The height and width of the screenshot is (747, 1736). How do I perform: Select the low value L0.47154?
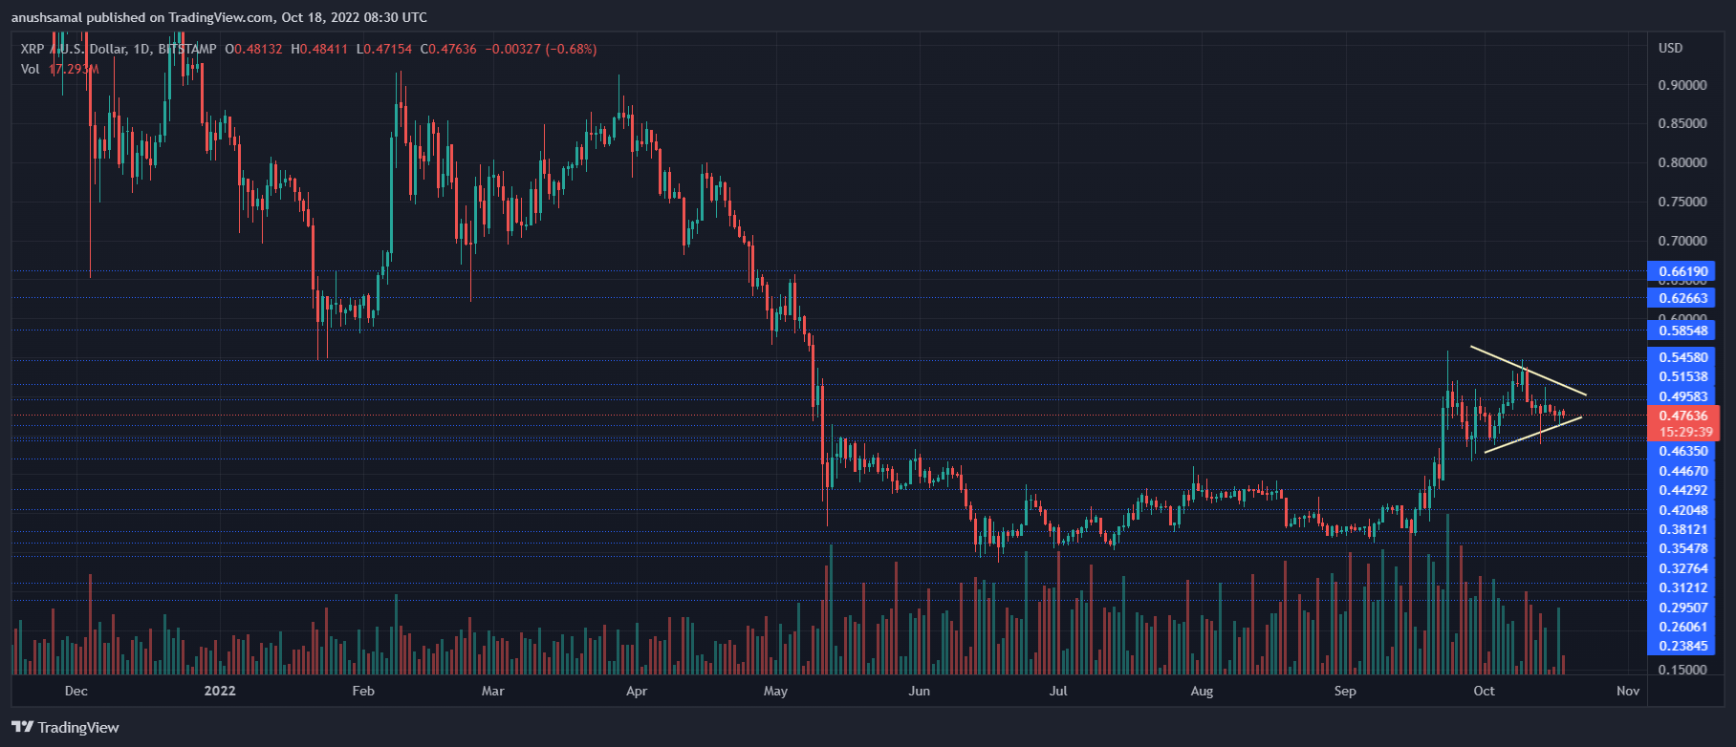[384, 49]
